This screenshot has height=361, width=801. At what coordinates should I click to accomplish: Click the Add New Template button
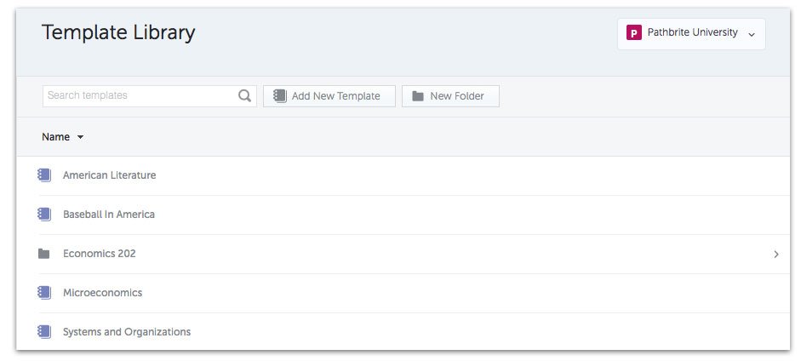(329, 96)
